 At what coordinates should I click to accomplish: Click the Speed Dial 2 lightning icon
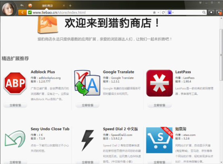(87, 140)
